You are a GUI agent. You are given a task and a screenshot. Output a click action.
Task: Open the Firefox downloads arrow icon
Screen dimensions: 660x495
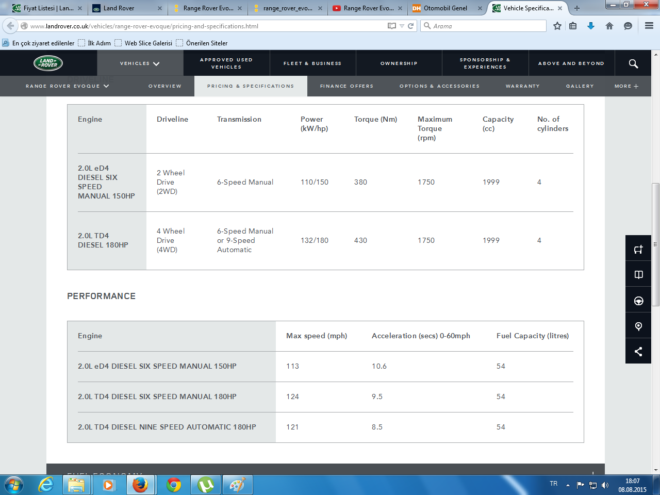[591, 26]
